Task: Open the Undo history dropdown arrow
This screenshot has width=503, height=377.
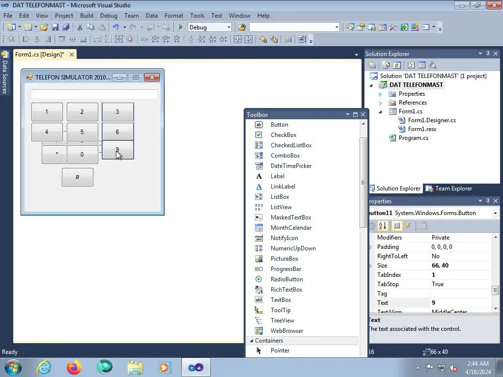Action: (x=124, y=27)
